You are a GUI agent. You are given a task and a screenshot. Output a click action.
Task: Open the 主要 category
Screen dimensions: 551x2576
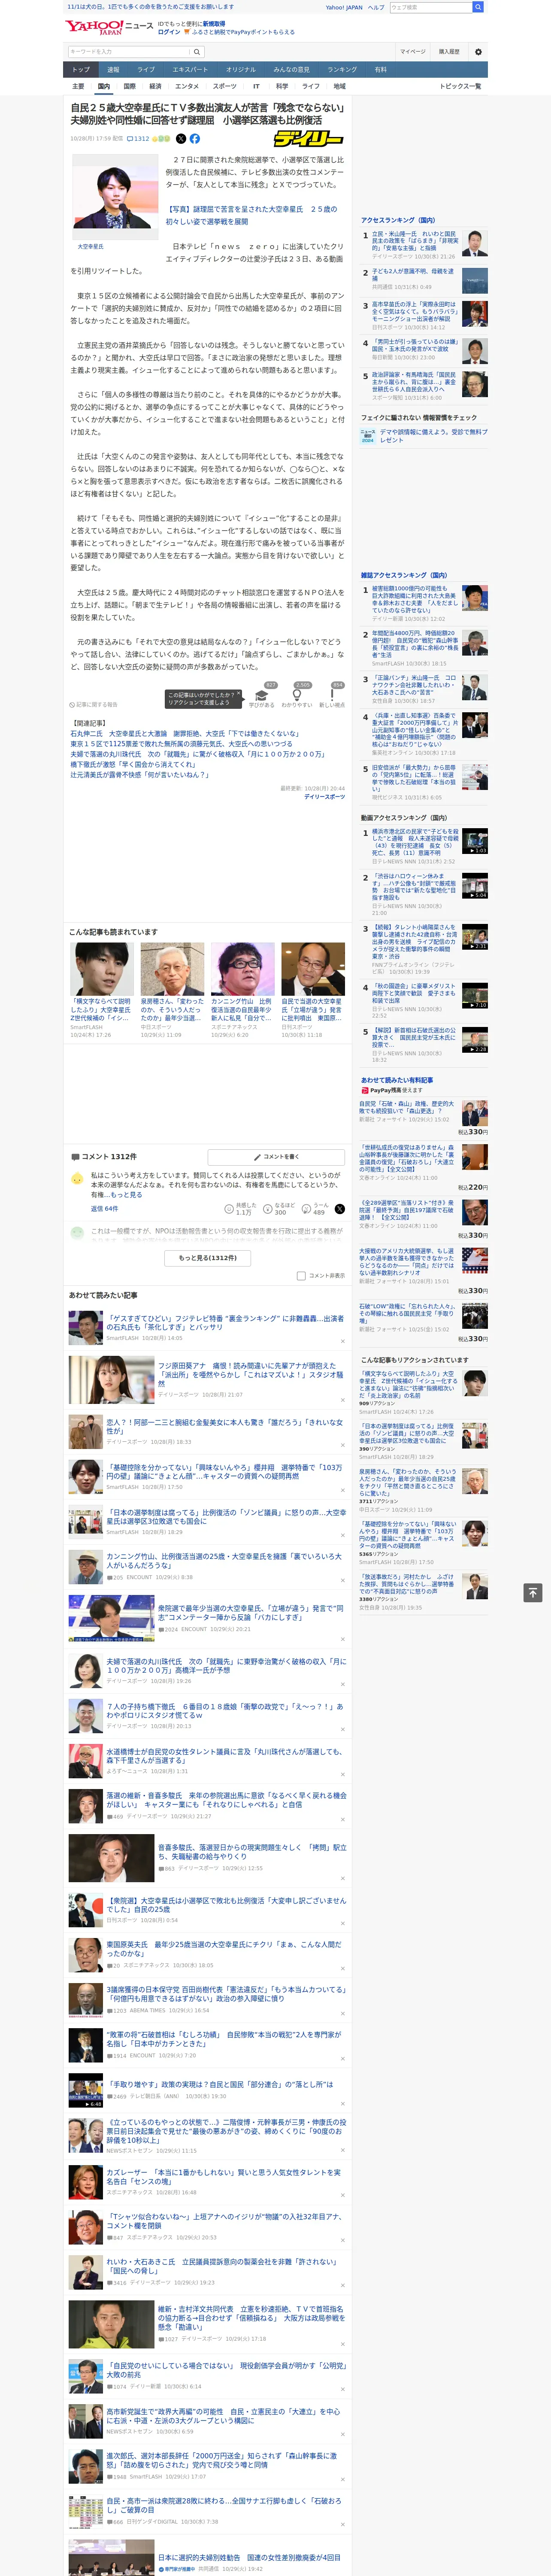[78, 86]
